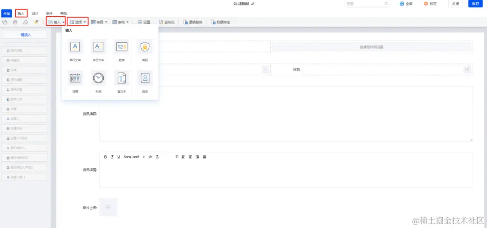Screen dimensions: 487x228
Task: Apply italic in the rich text editor
Action: coord(112,157)
